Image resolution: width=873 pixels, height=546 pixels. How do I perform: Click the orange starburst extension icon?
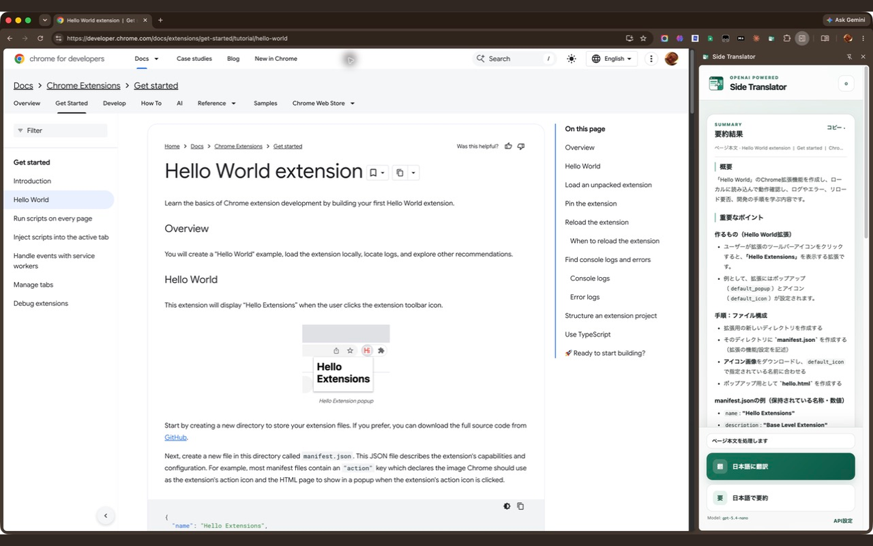[757, 38]
